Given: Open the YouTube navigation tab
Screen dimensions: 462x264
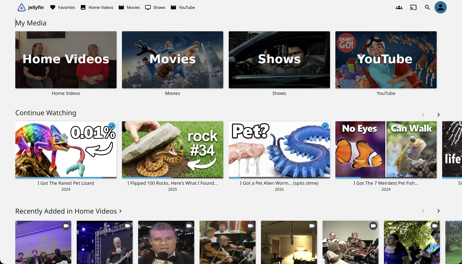Looking at the screenshot, I should (x=183, y=8).
